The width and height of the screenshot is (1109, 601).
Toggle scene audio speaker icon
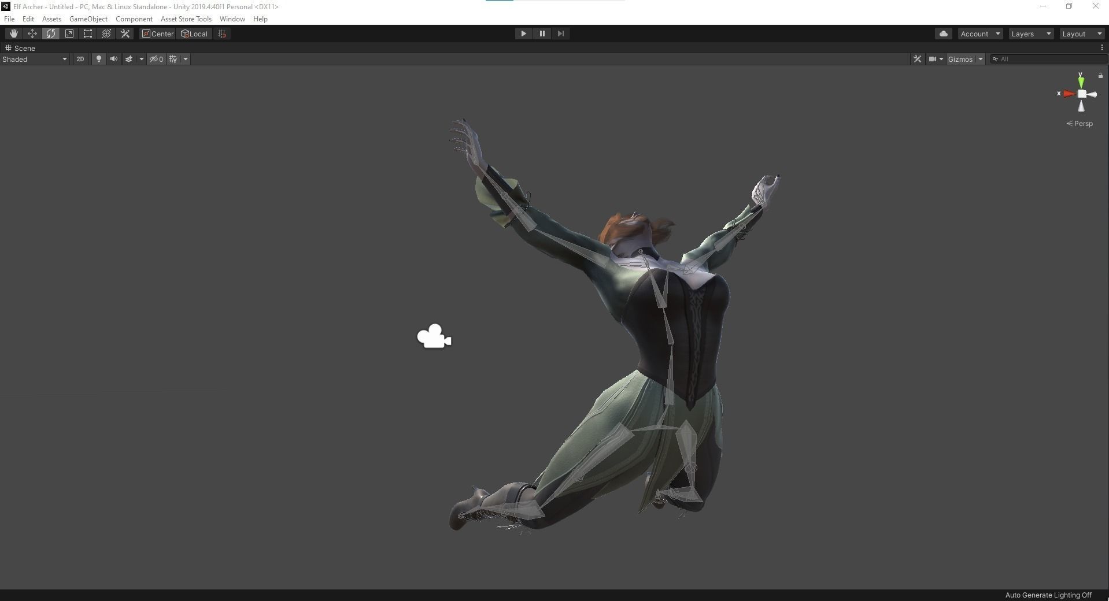click(x=114, y=59)
